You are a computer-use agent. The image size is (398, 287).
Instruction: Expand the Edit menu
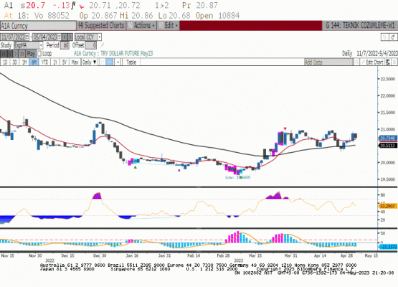[x=169, y=25]
